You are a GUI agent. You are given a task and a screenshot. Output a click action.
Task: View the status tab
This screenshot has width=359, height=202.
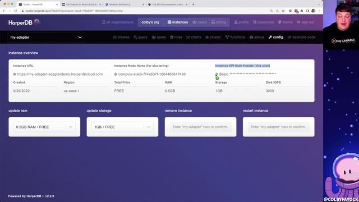point(257,37)
